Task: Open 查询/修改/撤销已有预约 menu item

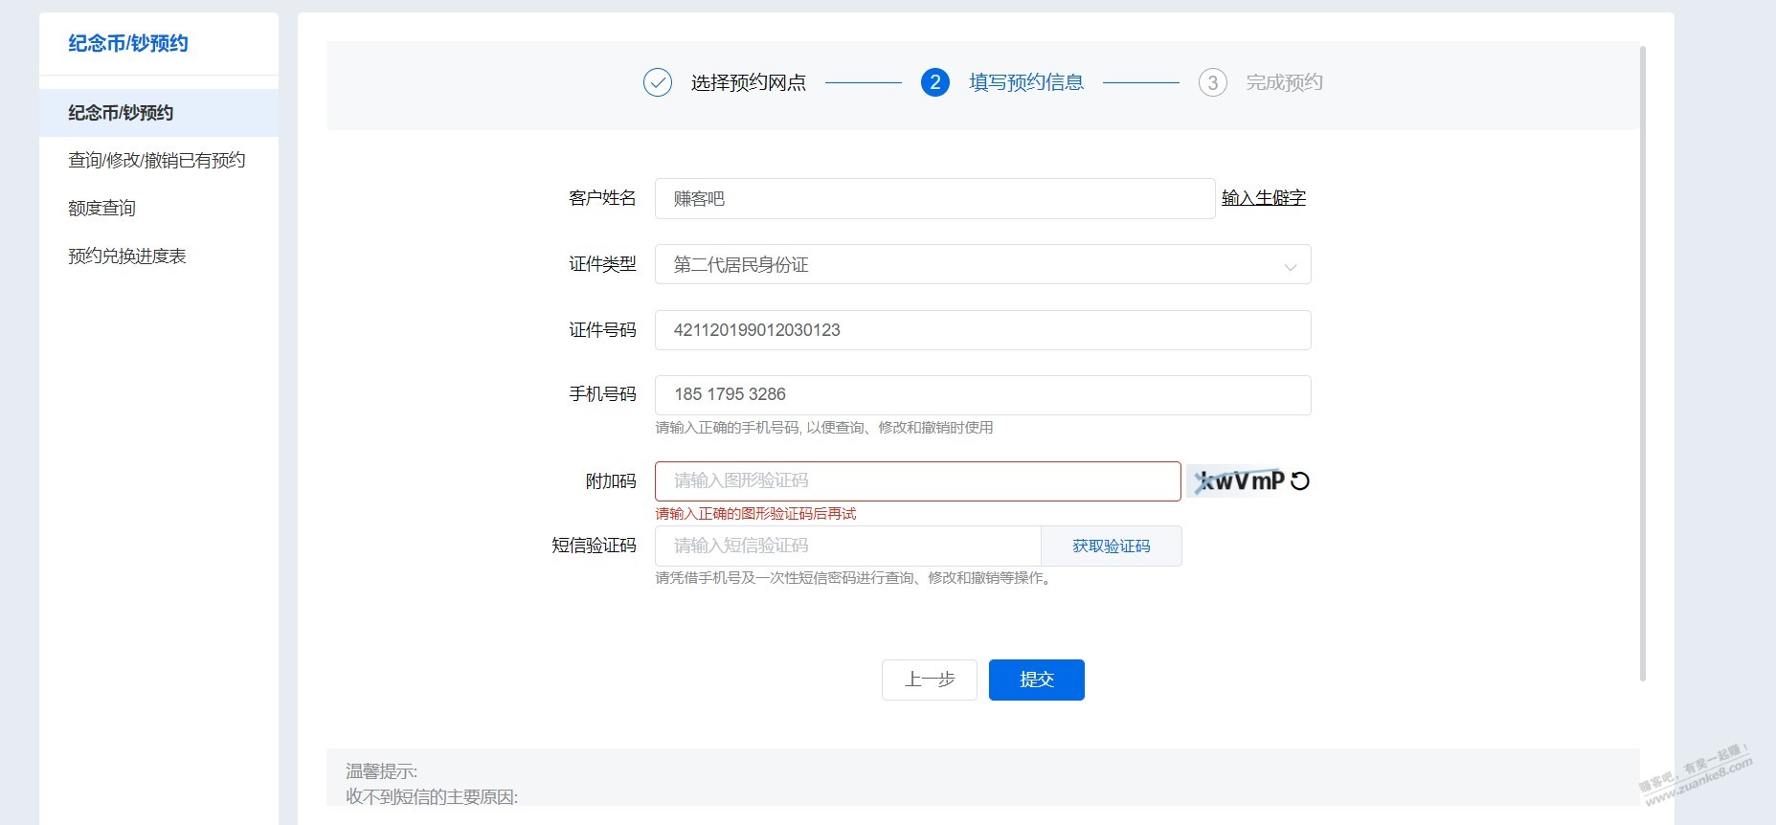Action: [159, 161]
